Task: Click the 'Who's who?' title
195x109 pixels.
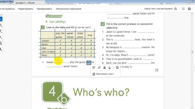Action: 101,92
